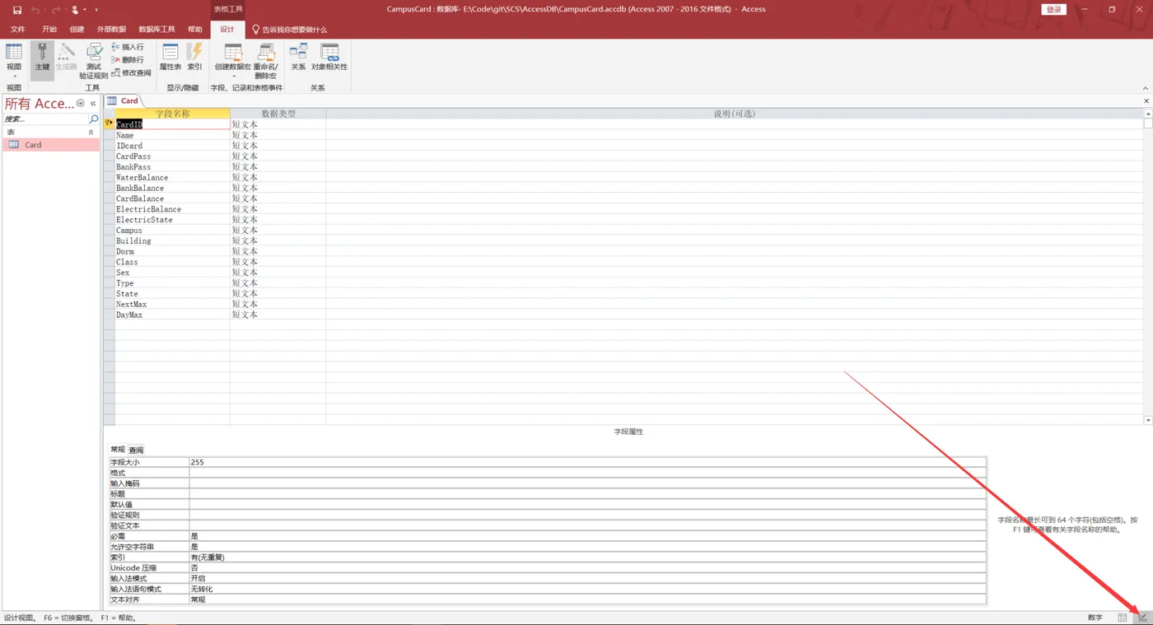Click the 字段大小 value 255
The height and width of the screenshot is (625, 1153).
click(587, 462)
